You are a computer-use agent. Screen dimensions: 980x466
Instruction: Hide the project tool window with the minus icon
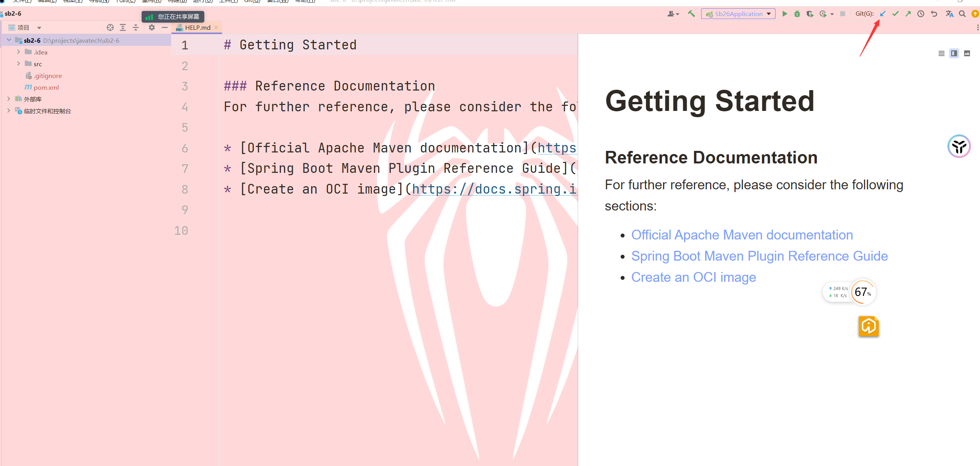point(165,27)
